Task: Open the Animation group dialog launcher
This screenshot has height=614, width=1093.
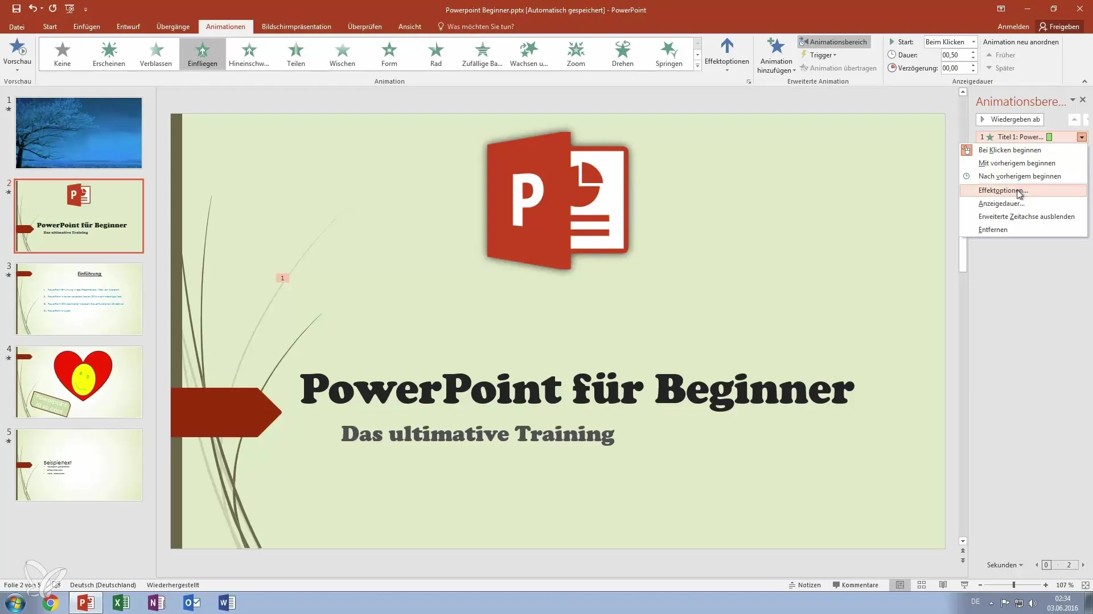Action: (749, 82)
